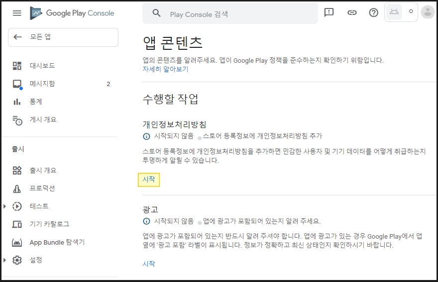
Task: Open 대시보드 in the sidebar
Action: 42,66
